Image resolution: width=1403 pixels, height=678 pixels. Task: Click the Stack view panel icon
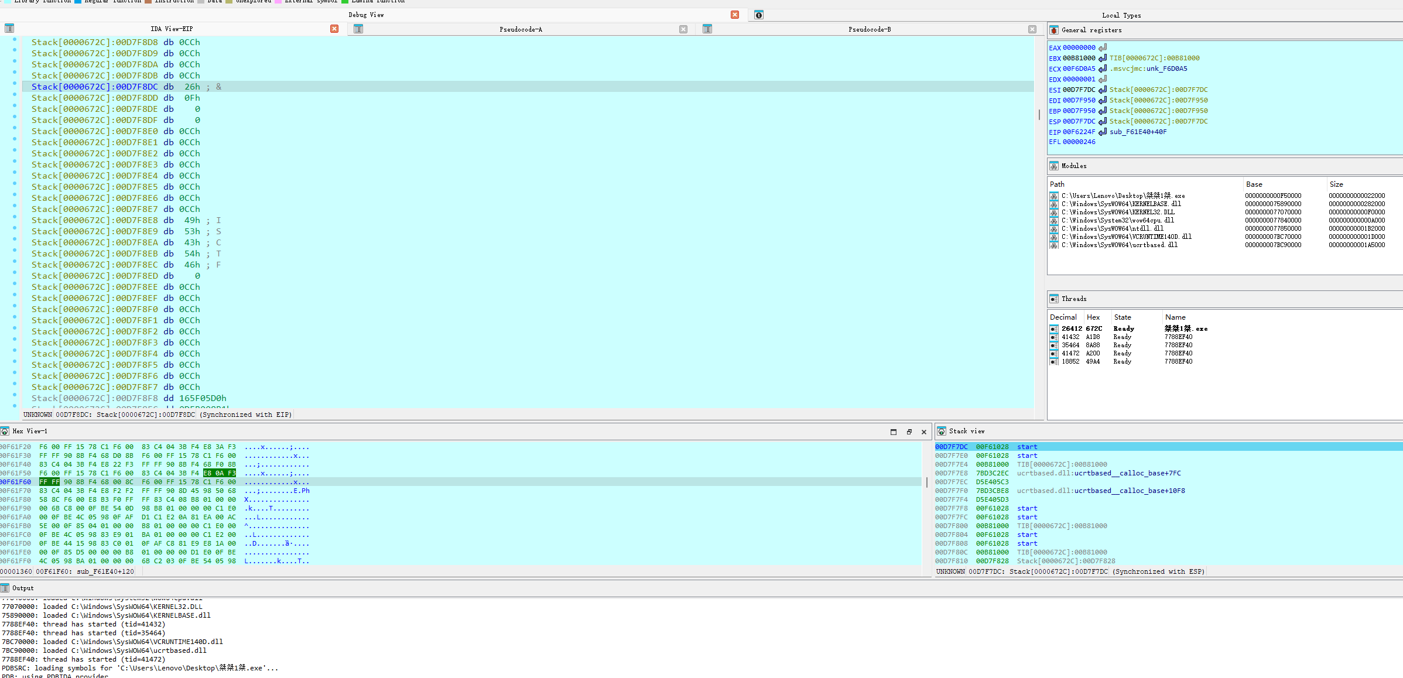942,432
